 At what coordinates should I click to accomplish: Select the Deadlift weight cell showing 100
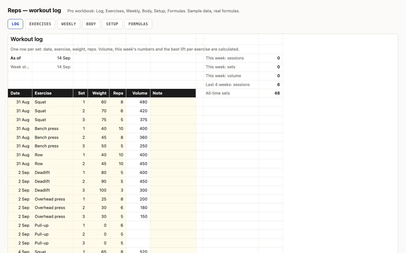[99, 190]
